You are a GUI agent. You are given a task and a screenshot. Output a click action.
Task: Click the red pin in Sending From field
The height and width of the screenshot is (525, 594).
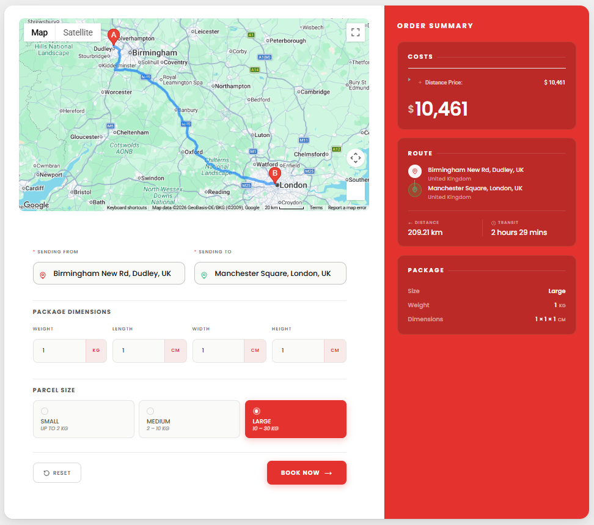43,275
